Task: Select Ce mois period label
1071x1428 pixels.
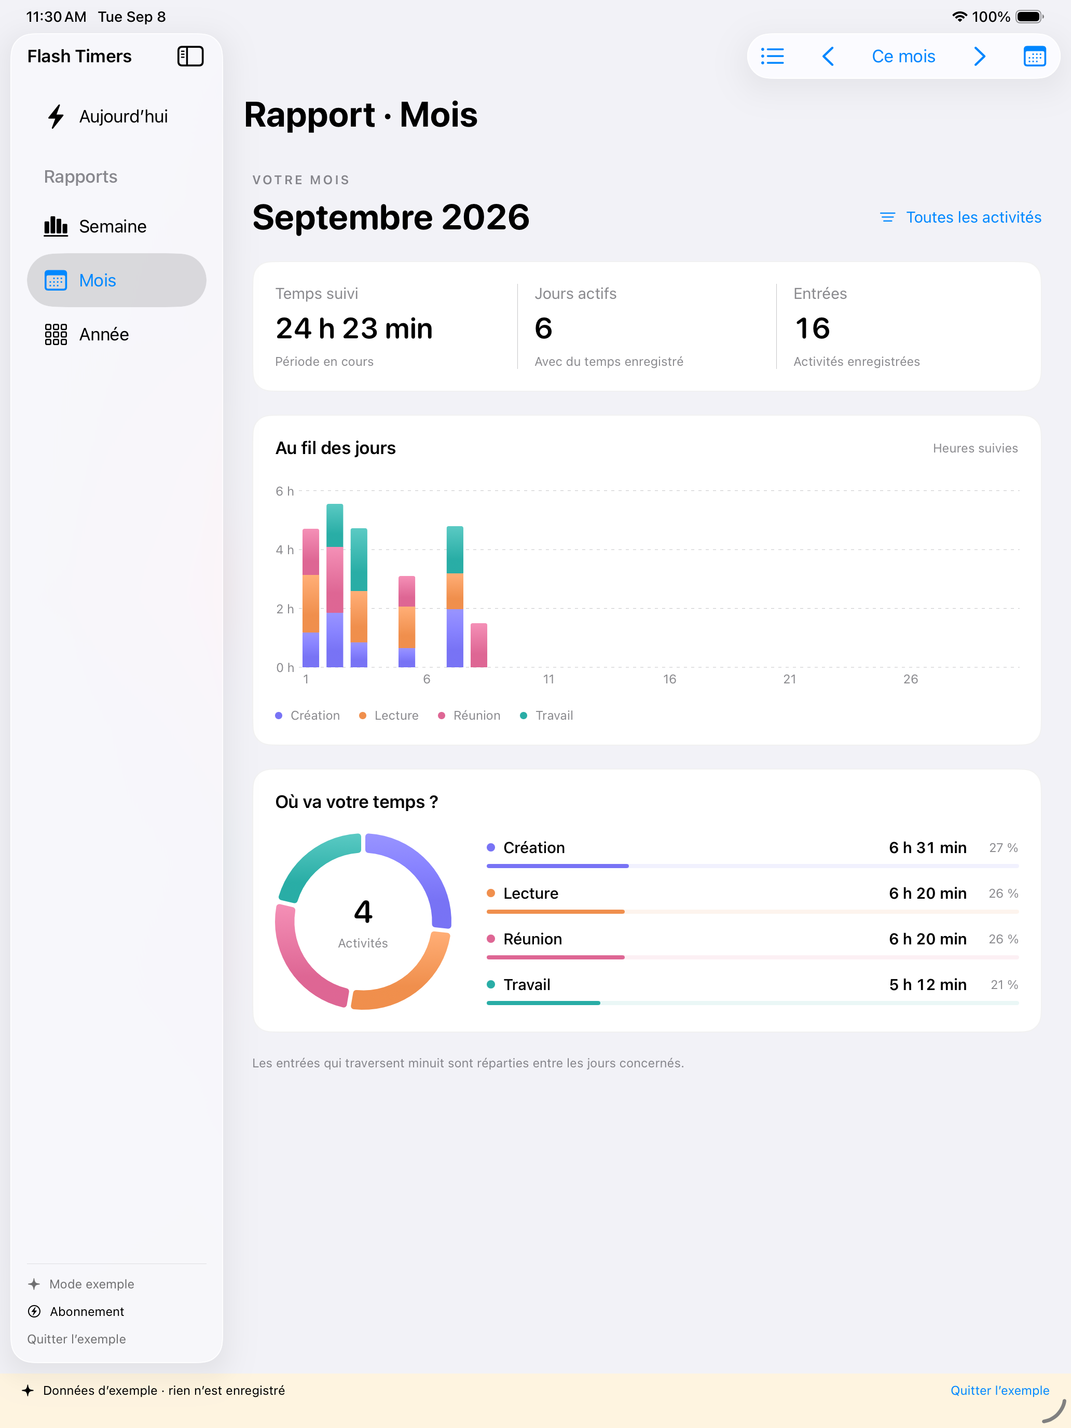Action: click(x=903, y=56)
